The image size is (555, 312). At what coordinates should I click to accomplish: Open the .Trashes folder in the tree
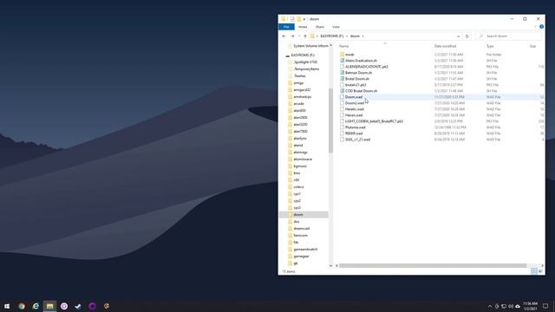point(299,75)
